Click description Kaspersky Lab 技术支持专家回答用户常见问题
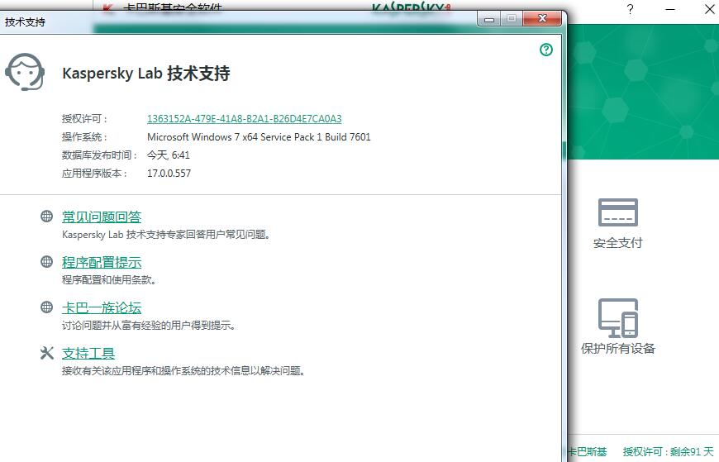The height and width of the screenshot is (462, 719). pos(166,235)
